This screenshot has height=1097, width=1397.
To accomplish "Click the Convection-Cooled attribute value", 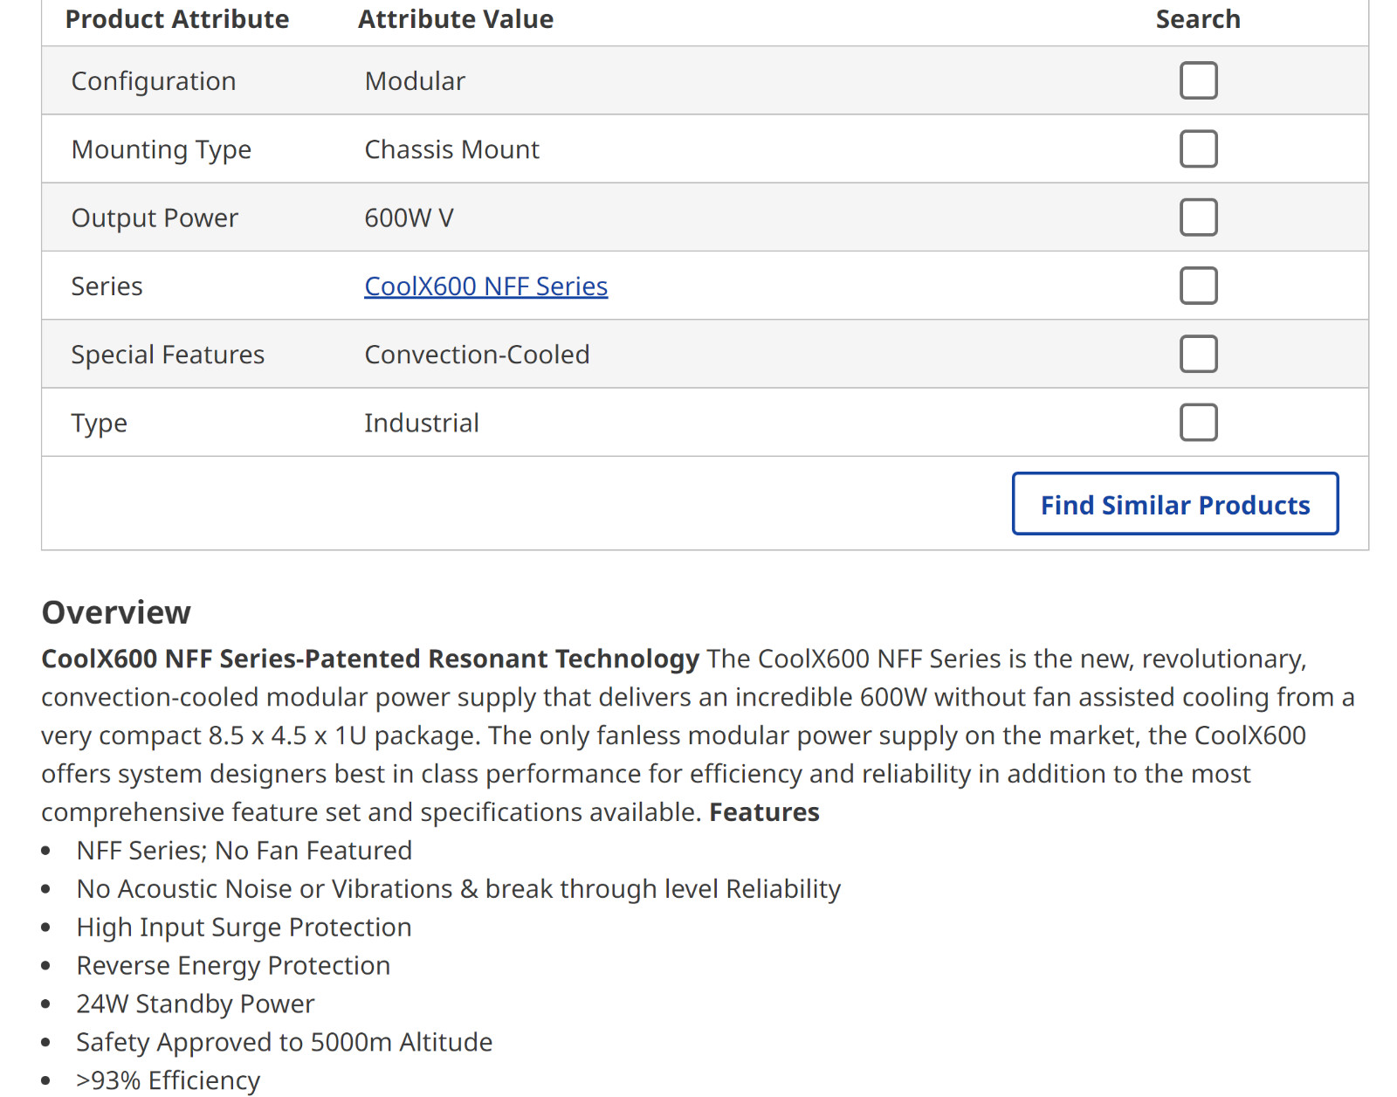I will (x=477, y=355).
